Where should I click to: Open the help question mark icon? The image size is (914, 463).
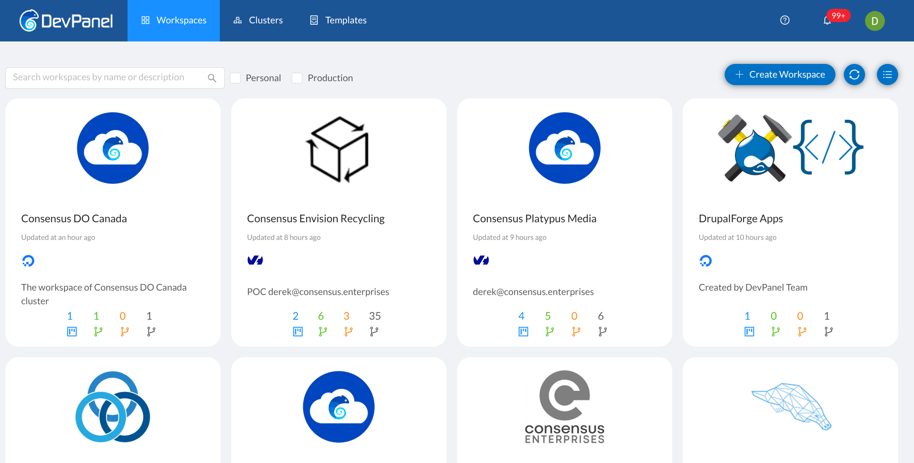pos(785,20)
